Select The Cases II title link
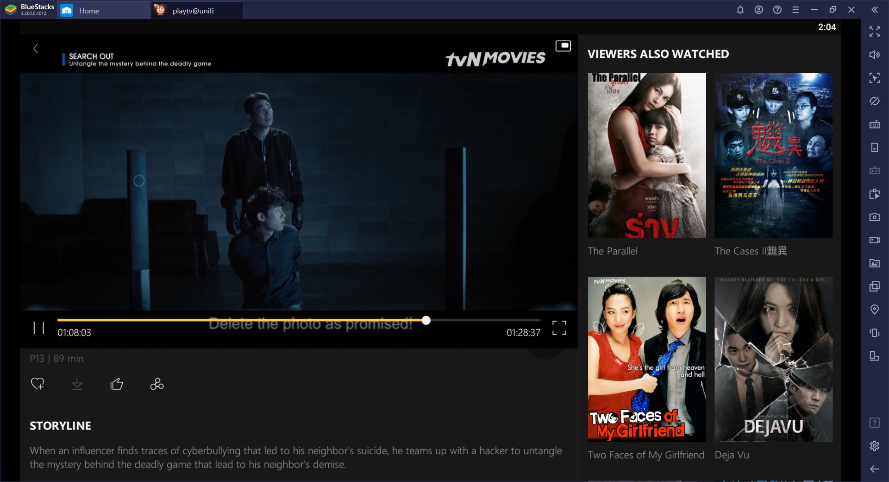 [751, 251]
